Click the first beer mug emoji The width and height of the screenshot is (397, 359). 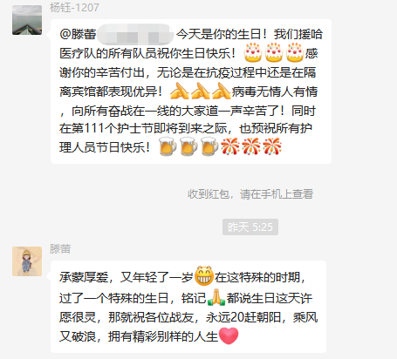[168, 146]
